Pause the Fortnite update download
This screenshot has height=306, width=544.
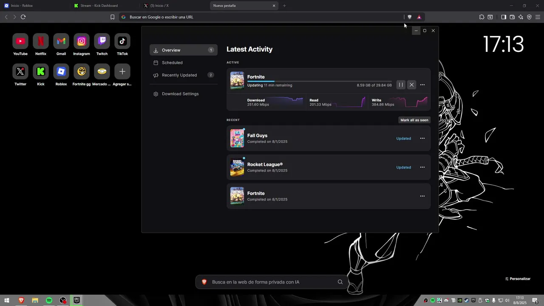coord(401,85)
